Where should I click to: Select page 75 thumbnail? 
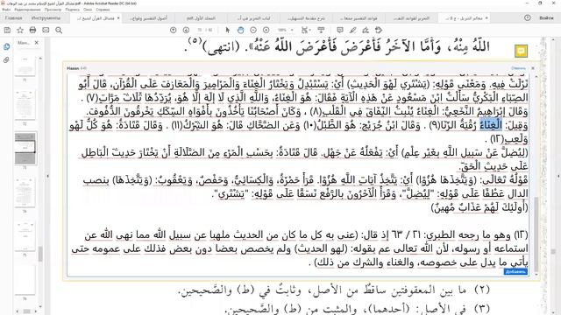(25, 236)
